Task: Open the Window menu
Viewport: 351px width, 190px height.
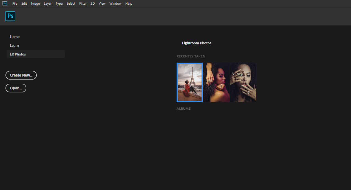Action: [115, 4]
